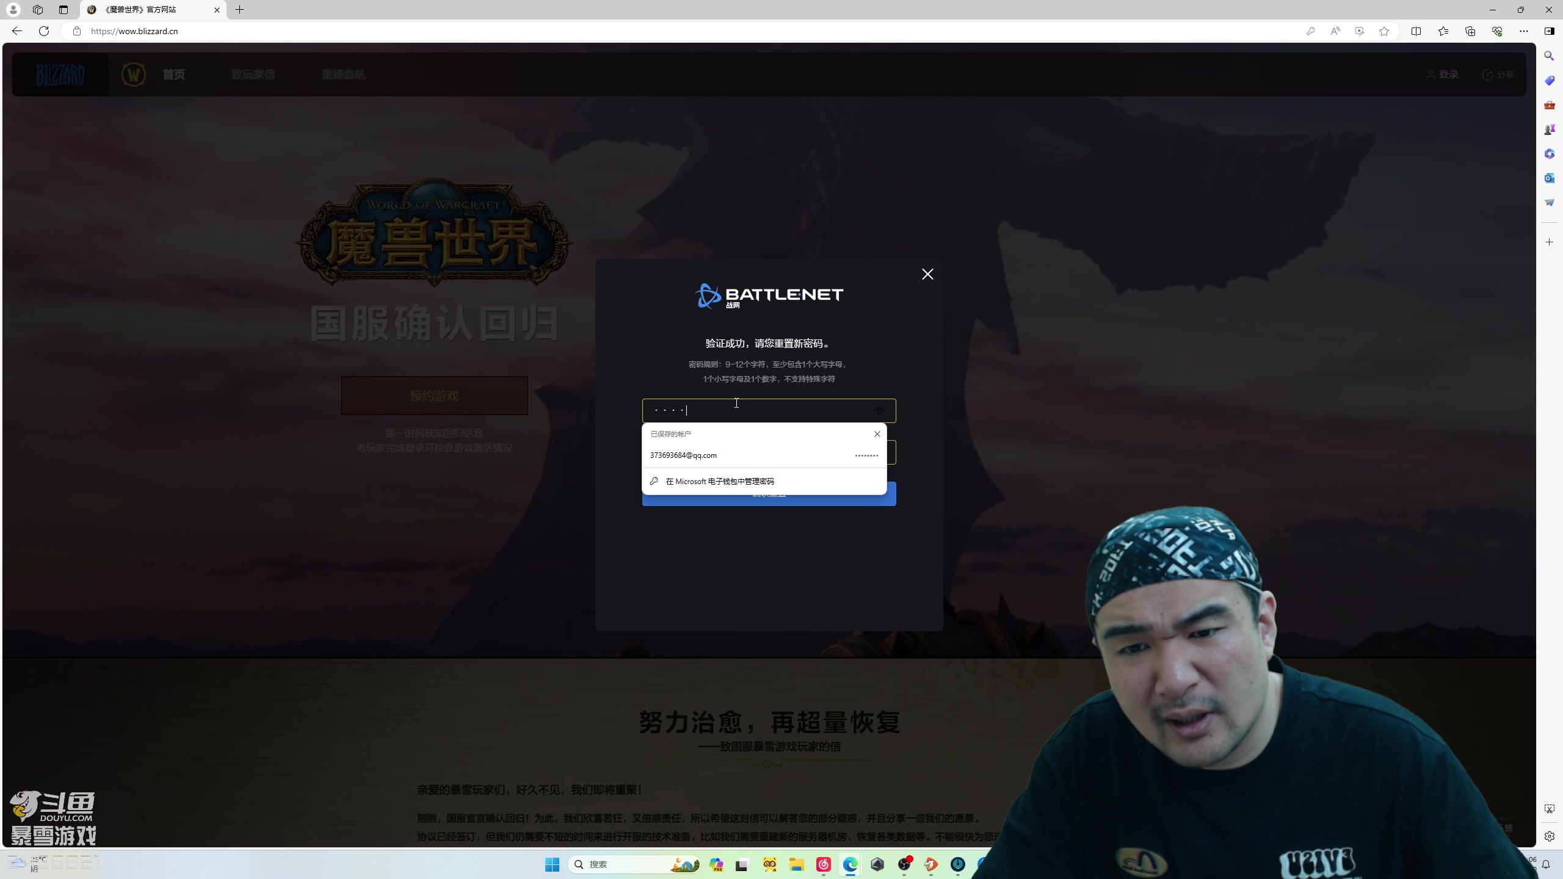
Task: Toggle password visibility eye icon
Action: (x=879, y=411)
